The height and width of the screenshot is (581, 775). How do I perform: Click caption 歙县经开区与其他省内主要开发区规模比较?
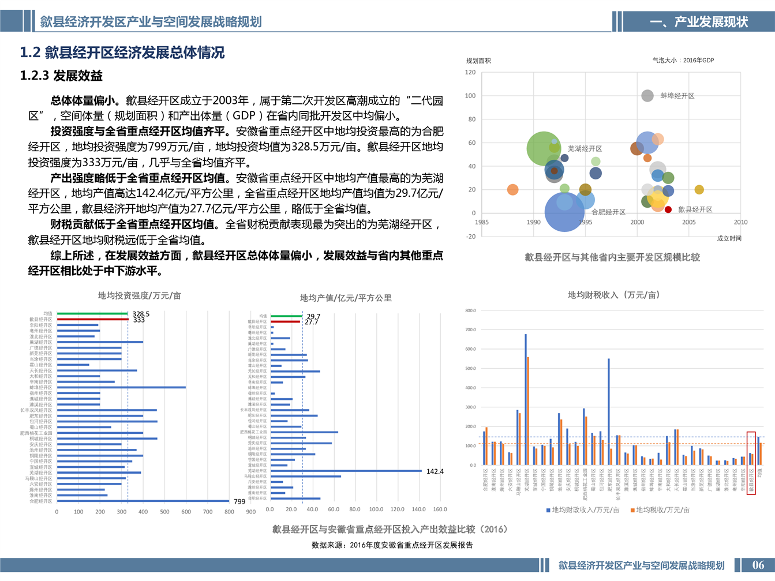612,257
